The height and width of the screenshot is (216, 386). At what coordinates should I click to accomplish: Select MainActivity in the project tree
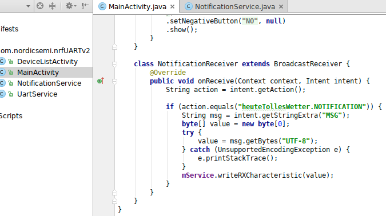[38, 73]
